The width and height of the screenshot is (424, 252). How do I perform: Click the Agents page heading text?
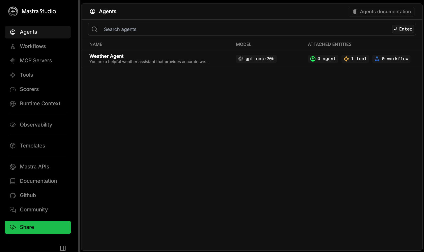[108, 11]
